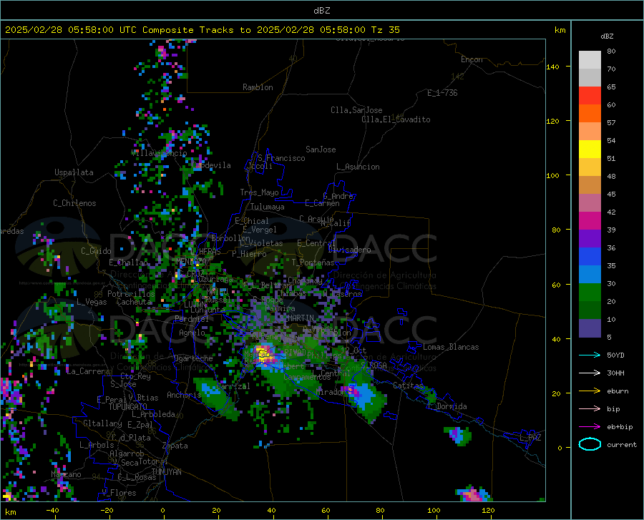Screen dimensions: 644x520
Task: Click the 'eb+bip' legend label
Action: pos(620,427)
